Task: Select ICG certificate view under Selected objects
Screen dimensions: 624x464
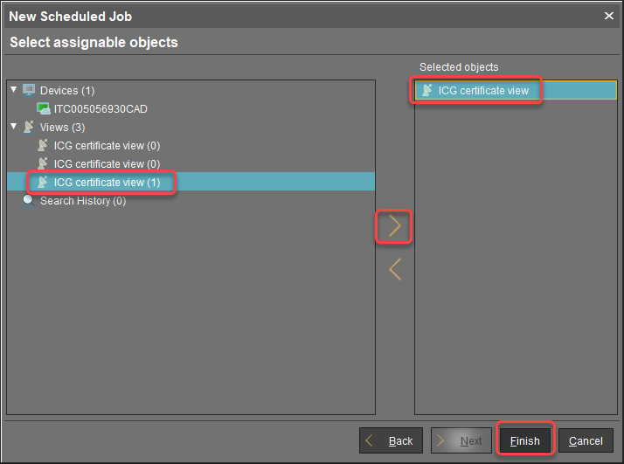Action: [483, 90]
